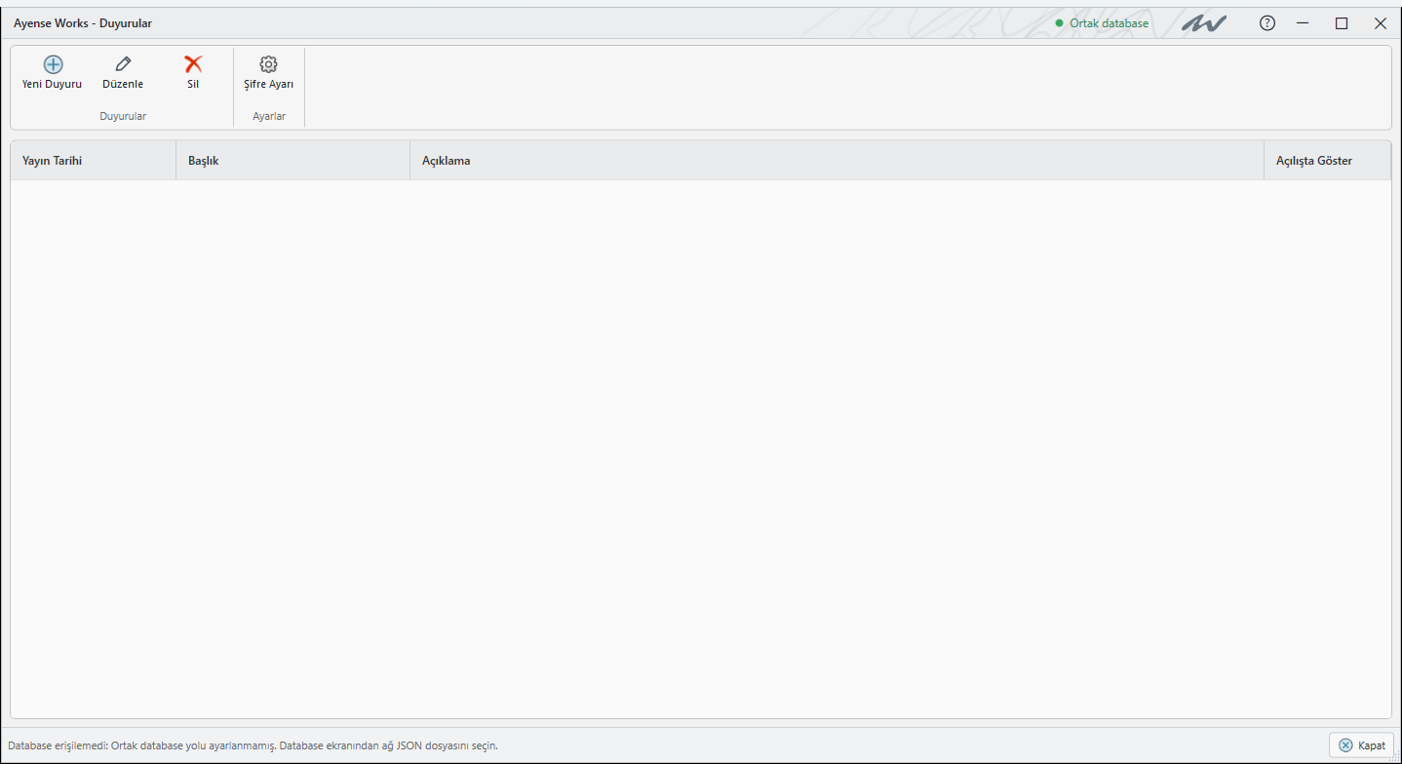Screen dimensions: 1402x764
Task: Click the Ortak database status indicator
Action: tap(1102, 23)
